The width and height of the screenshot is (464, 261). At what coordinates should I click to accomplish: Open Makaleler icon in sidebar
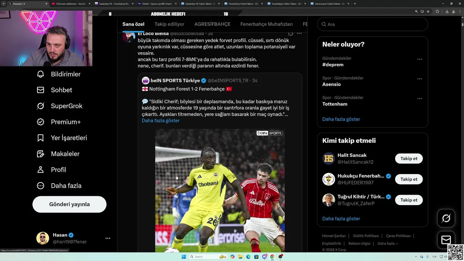pos(41,154)
